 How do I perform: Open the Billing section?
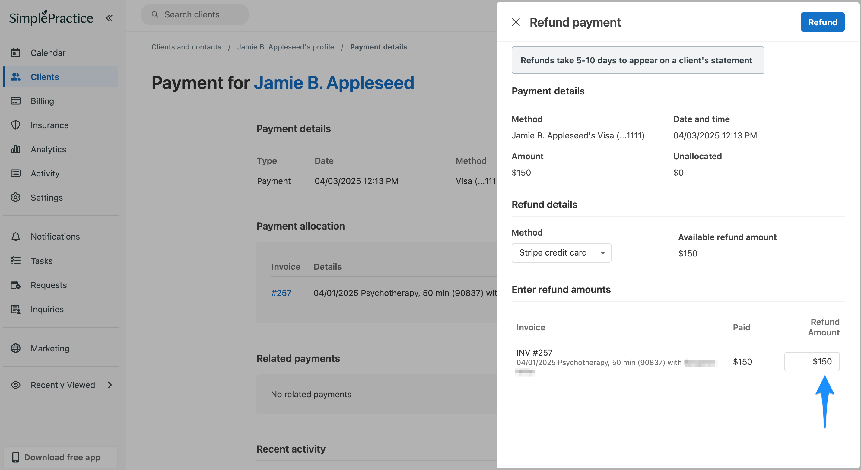[60, 101]
